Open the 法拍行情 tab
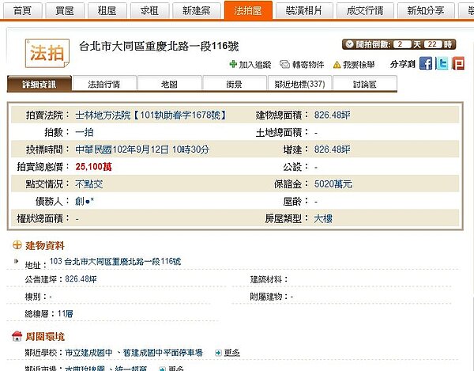Viewport: 474px width, 371px height. [x=103, y=83]
